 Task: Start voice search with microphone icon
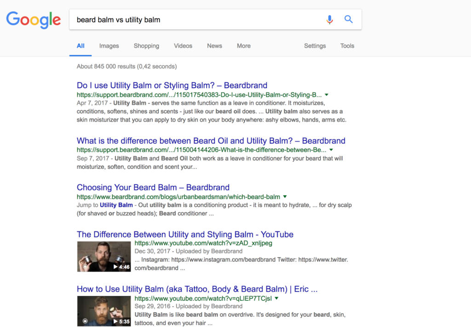click(x=329, y=19)
